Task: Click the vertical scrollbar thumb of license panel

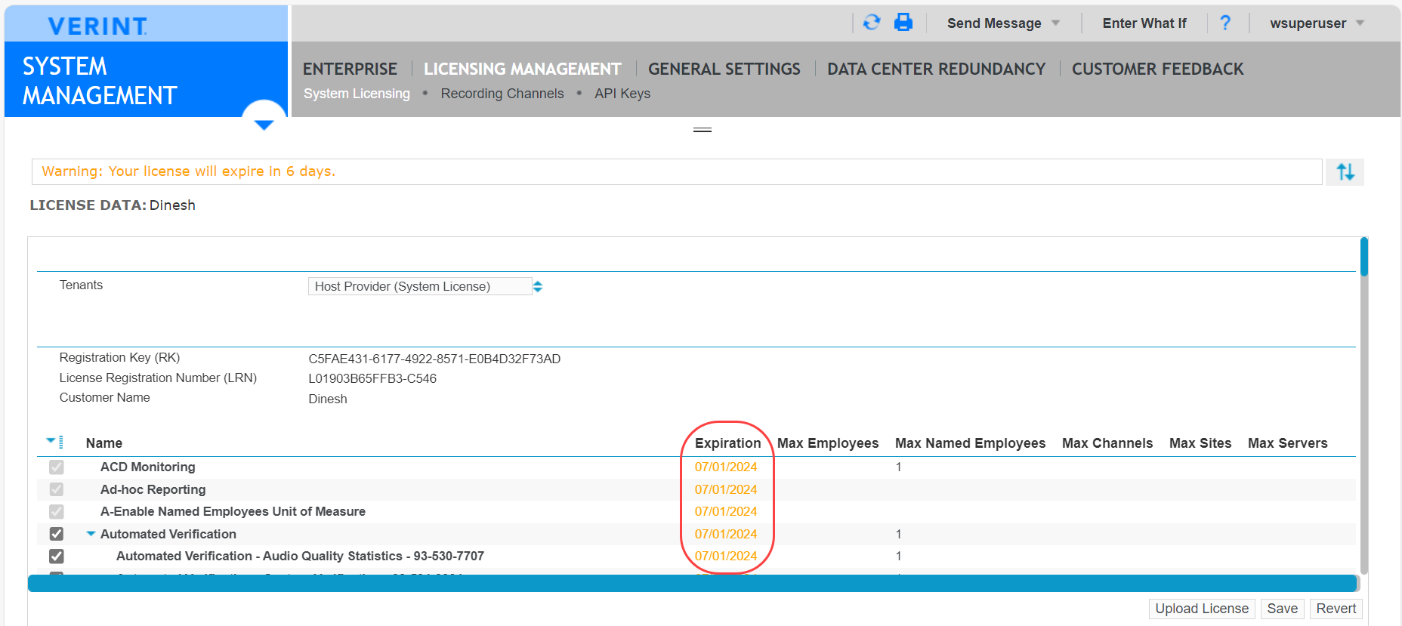Action: pos(1364,257)
